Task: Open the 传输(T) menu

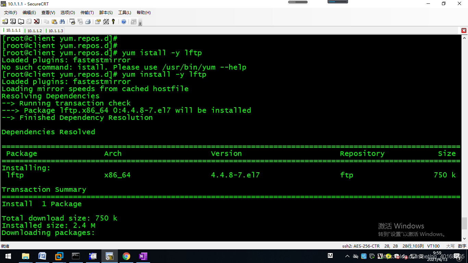Action: click(87, 13)
